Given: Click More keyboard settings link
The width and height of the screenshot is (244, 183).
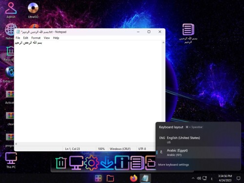Looking at the screenshot, I should click(173, 165).
